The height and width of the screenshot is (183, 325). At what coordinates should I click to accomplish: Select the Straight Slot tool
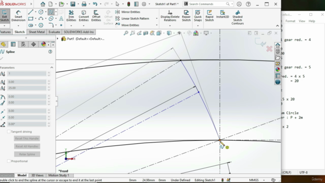(x=30, y=25)
